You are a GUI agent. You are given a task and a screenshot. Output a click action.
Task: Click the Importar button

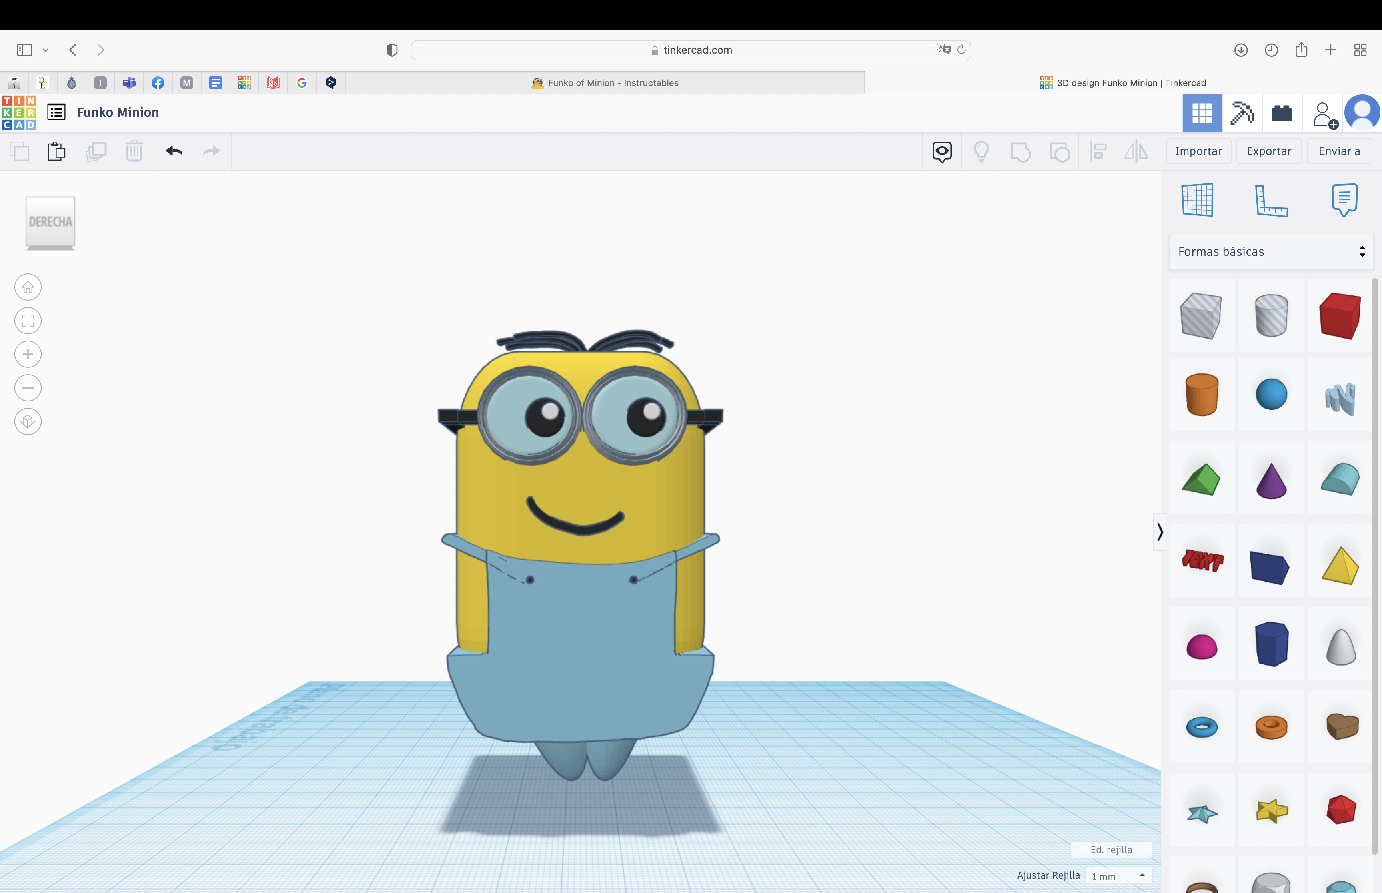[x=1198, y=151]
